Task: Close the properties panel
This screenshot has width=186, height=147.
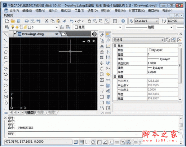Action: [x=180, y=34]
